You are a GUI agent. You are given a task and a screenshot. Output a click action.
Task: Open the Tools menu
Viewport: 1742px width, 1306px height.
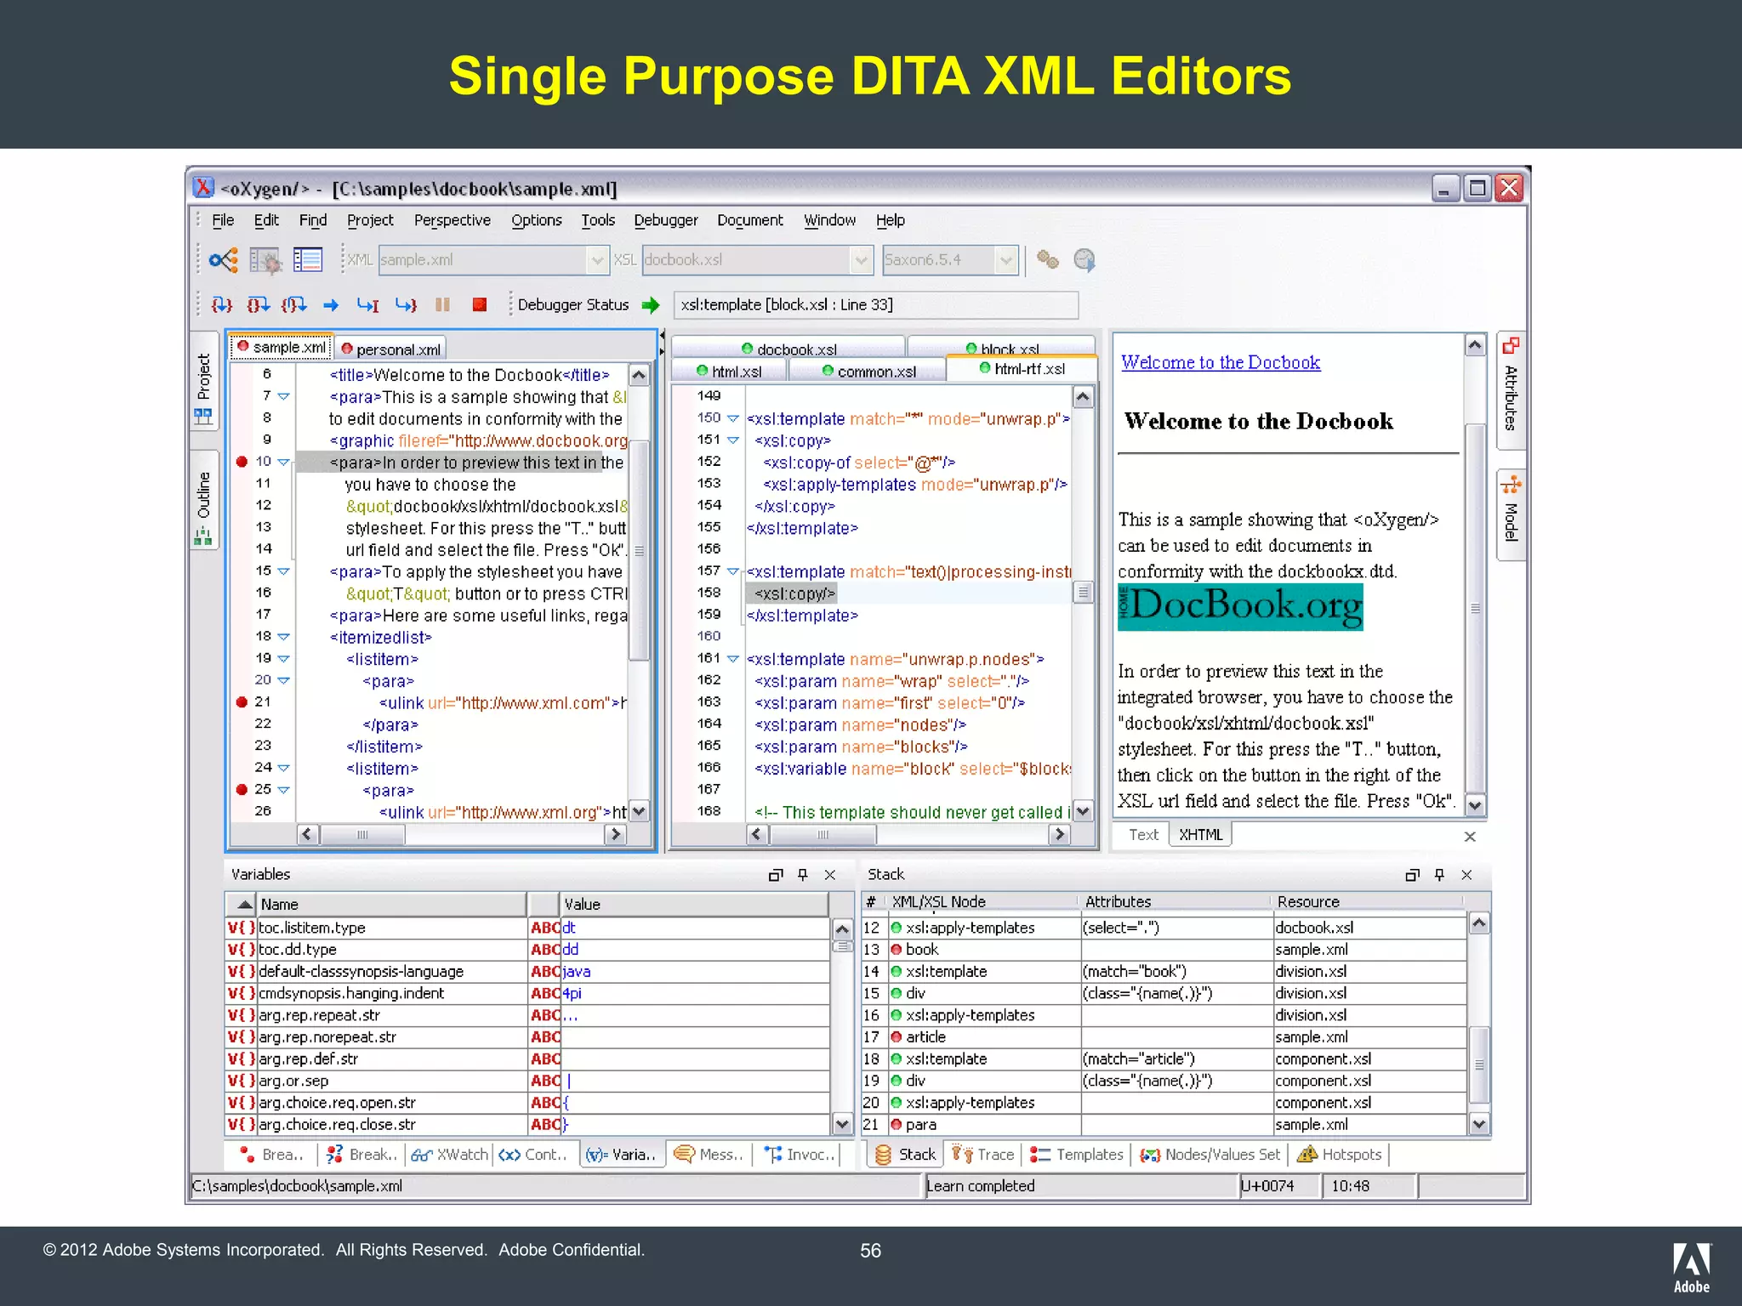pyautogui.click(x=598, y=220)
